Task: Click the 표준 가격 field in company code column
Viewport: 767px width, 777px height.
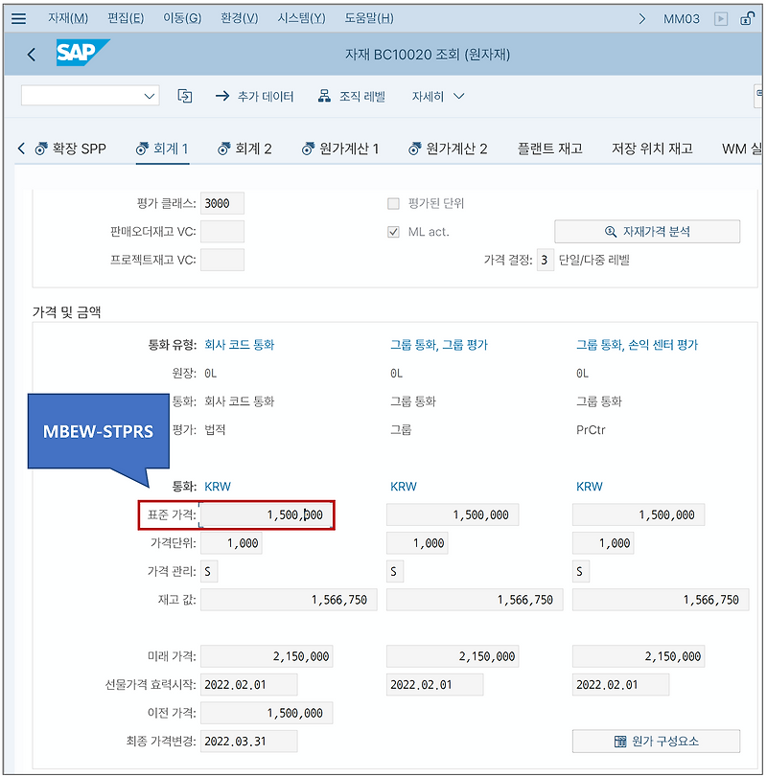Action: [x=267, y=514]
